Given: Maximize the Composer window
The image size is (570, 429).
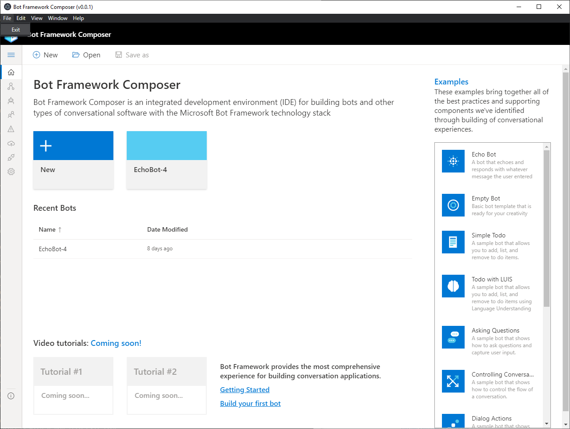Looking at the screenshot, I should [x=539, y=7].
